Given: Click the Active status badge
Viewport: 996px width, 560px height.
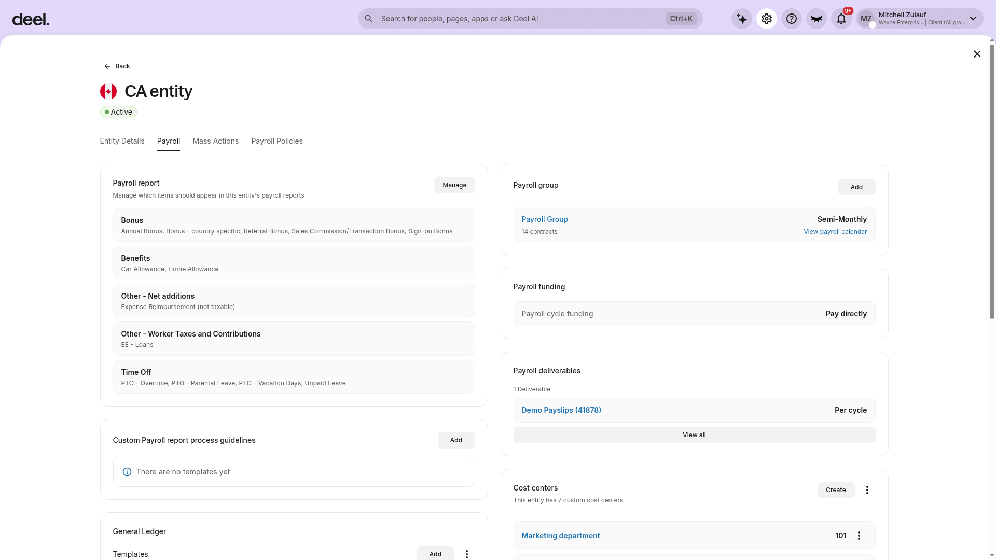Looking at the screenshot, I should click(x=118, y=112).
